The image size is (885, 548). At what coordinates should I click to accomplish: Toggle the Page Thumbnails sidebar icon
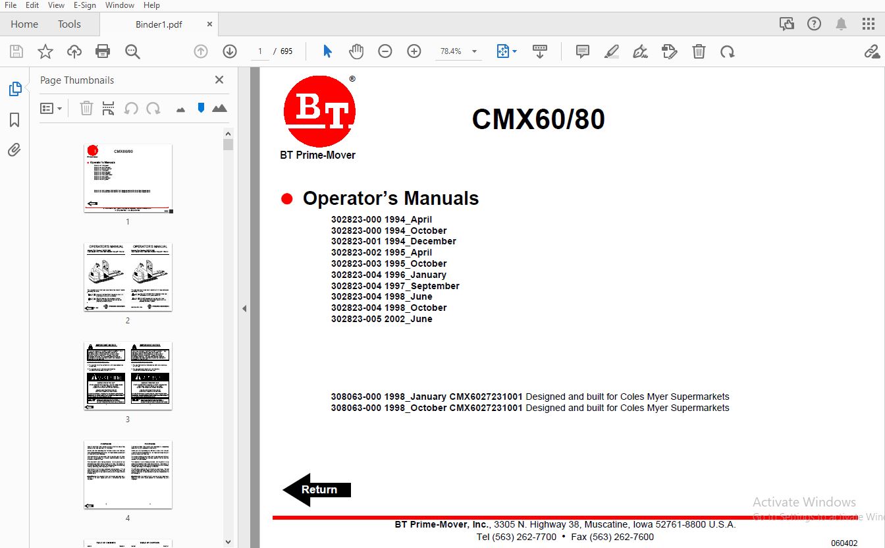(14, 89)
